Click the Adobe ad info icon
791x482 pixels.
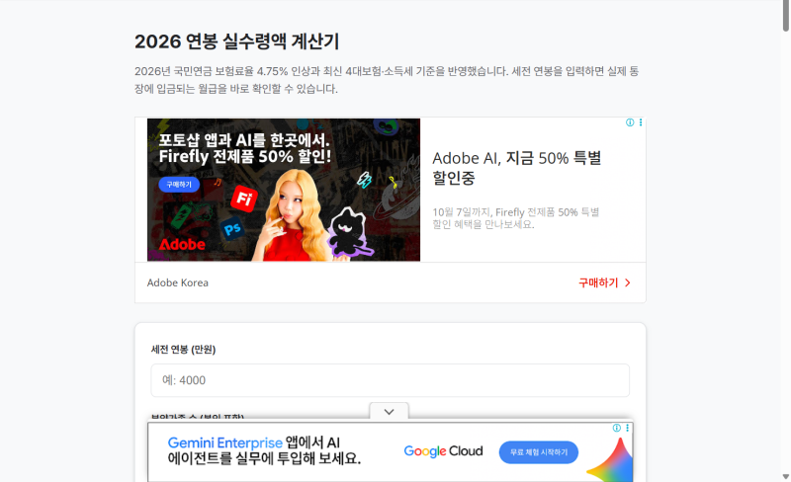[x=630, y=122]
